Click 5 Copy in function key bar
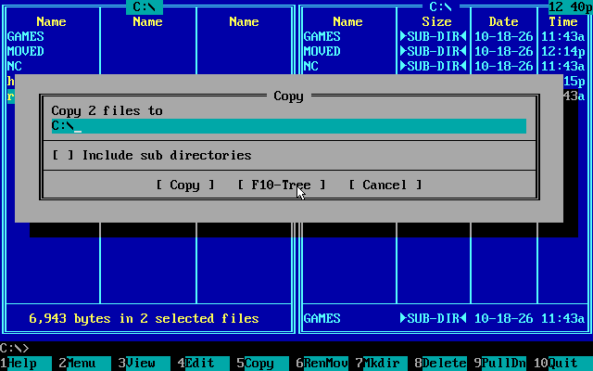593x371 pixels. pos(263,363)
